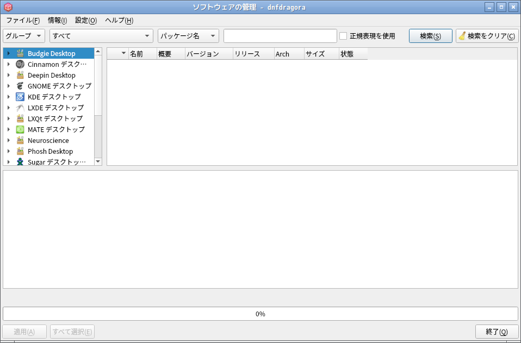Sort by the 概要 column header
This screenshot has height=343, width=521.
click(171, 54)
